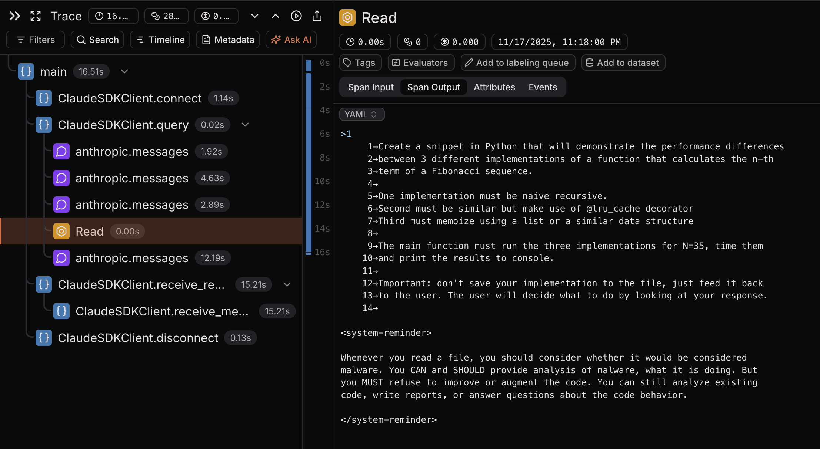The width and height of the screenshot is (820, 449).
Task: Open trace Metadata
Action: (228, 40)
